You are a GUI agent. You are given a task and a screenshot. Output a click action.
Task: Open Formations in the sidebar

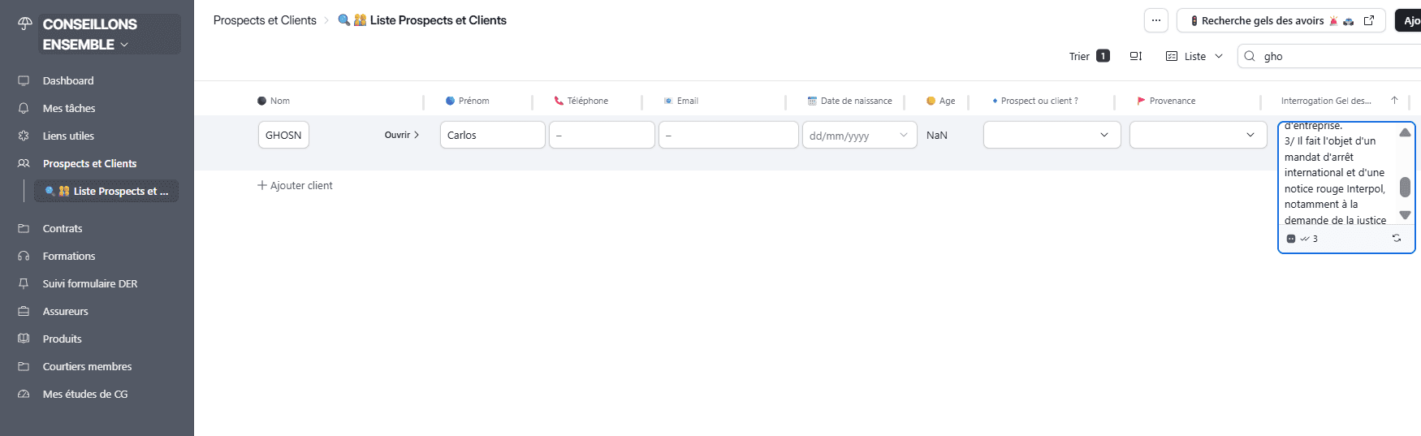69,256
